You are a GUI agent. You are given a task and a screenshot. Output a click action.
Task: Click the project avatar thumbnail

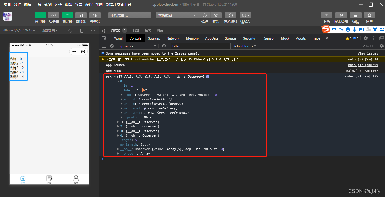(8, 16)
